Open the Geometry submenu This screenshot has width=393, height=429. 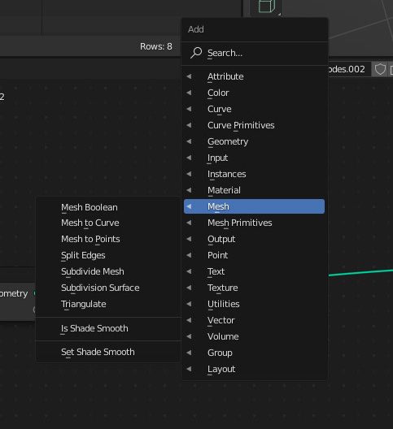click(255, 141)
